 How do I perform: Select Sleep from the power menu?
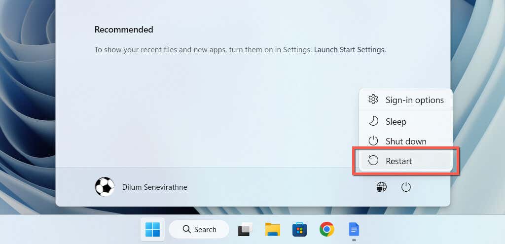click(396, 121)
